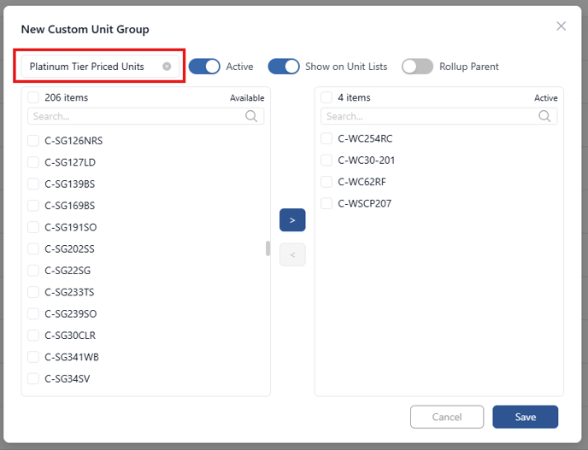Viewport: 588px width, 450px height.
Task: Disable Show on Unit Lists switch
Action: coord(284,67)
